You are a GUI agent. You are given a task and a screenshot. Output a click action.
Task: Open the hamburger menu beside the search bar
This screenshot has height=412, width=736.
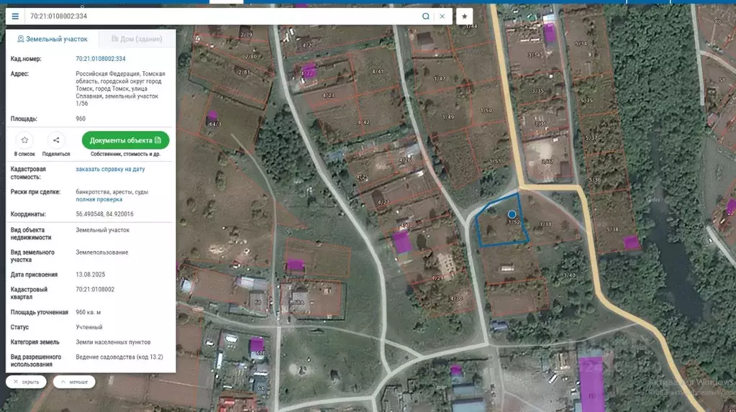pos(15,16)
